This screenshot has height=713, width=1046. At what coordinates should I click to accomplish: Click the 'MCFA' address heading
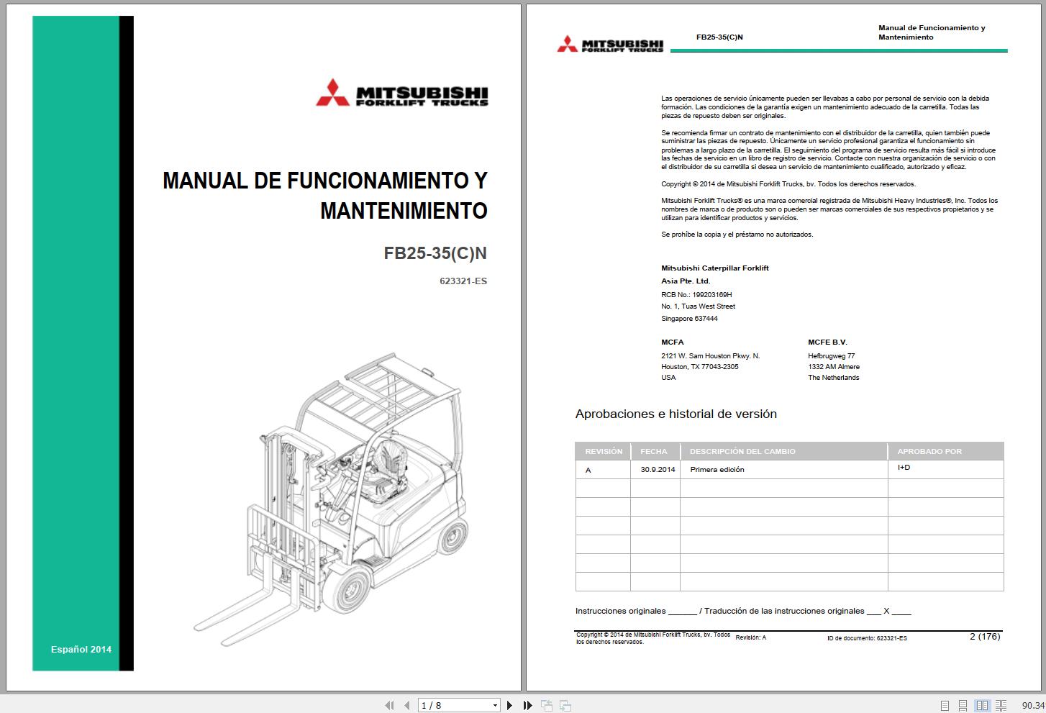click(x=673, y=342)
